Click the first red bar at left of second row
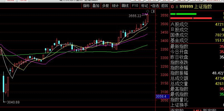The height and width of the screenshot is (111, 224). tap(181, 18)
